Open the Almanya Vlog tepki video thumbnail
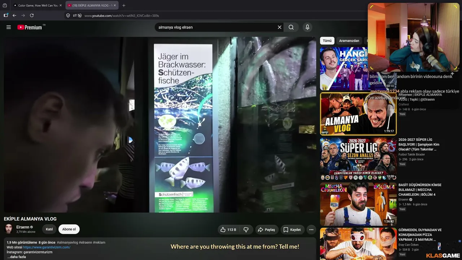Screen dimensions: 462x260 358,113
